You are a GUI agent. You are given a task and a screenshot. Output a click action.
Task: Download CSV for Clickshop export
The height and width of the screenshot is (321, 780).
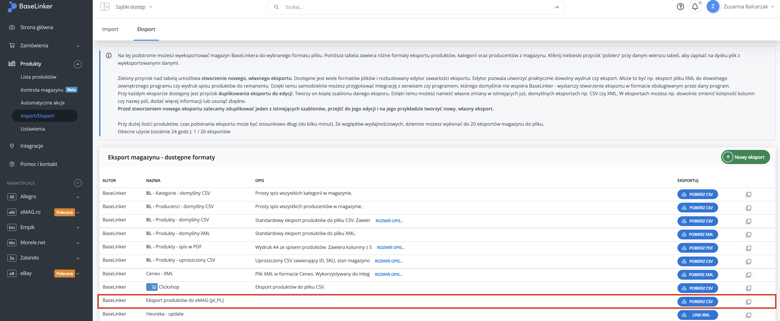[x=697, y=288]
